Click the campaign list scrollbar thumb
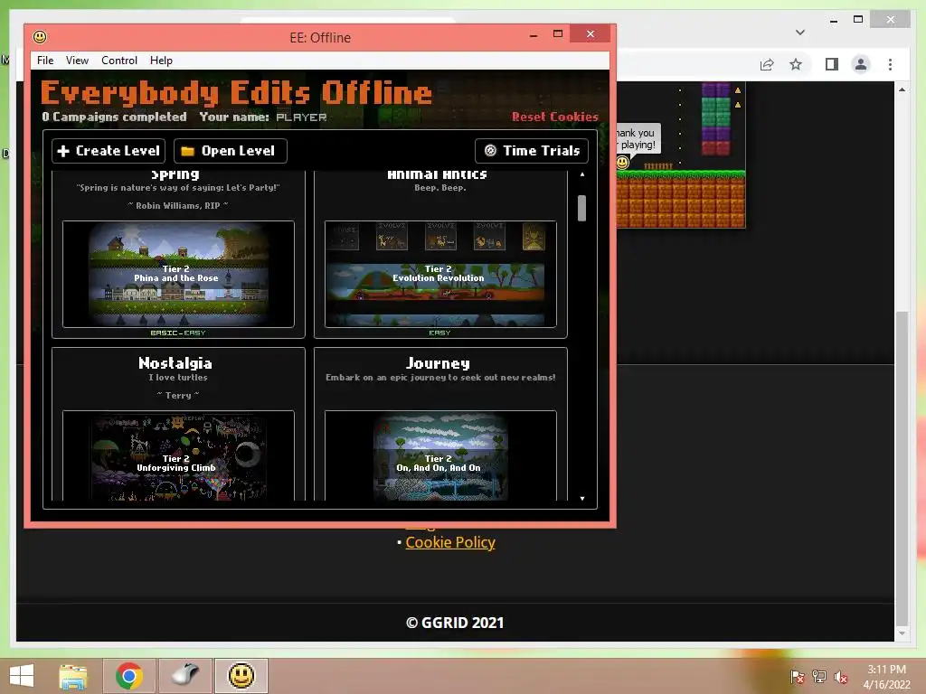Image resolution: width=926 pixels, height=694 pixels. pyautogui.click(x=581, y=209)
